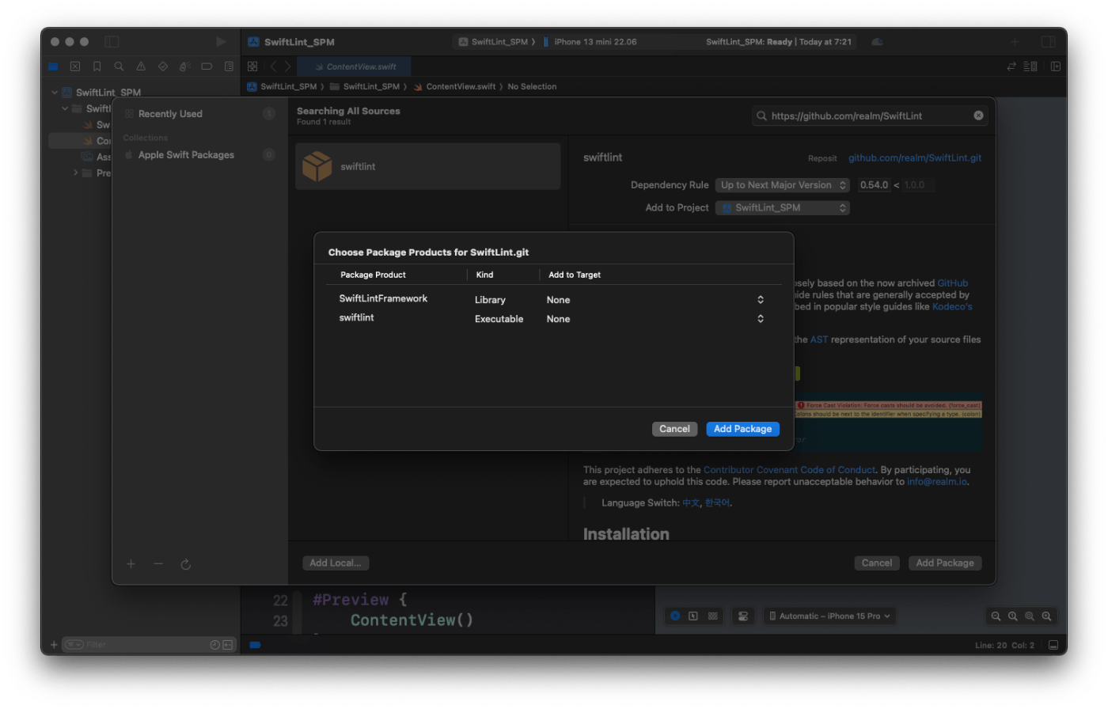
Task: Cancel the Choose Package Products dialog
Action: (x=674, y=429)
